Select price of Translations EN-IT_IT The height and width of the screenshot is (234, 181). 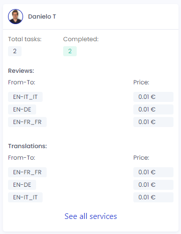click(x=153, y=197)
